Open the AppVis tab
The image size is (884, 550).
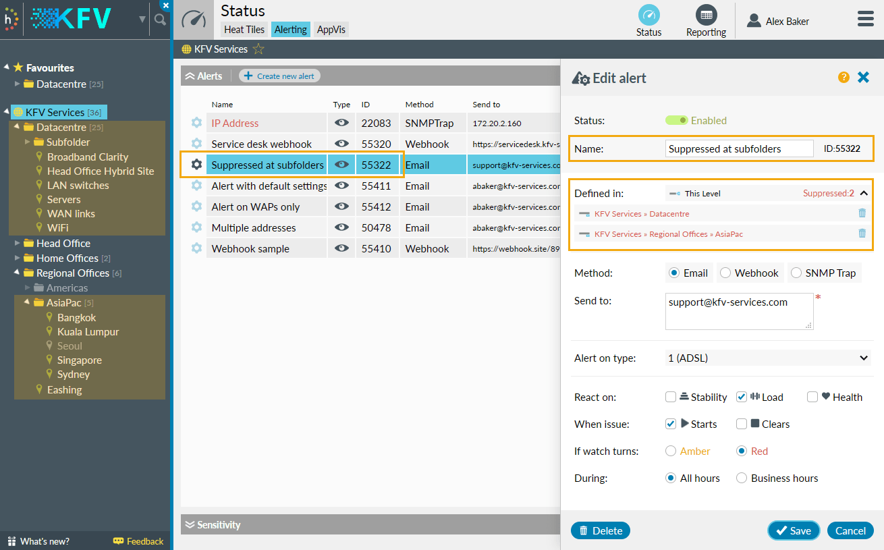click(x=331, y=29)
